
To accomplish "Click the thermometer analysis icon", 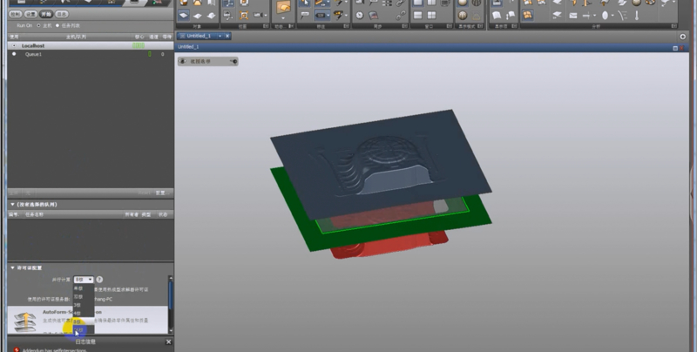I will coord(637,16).
